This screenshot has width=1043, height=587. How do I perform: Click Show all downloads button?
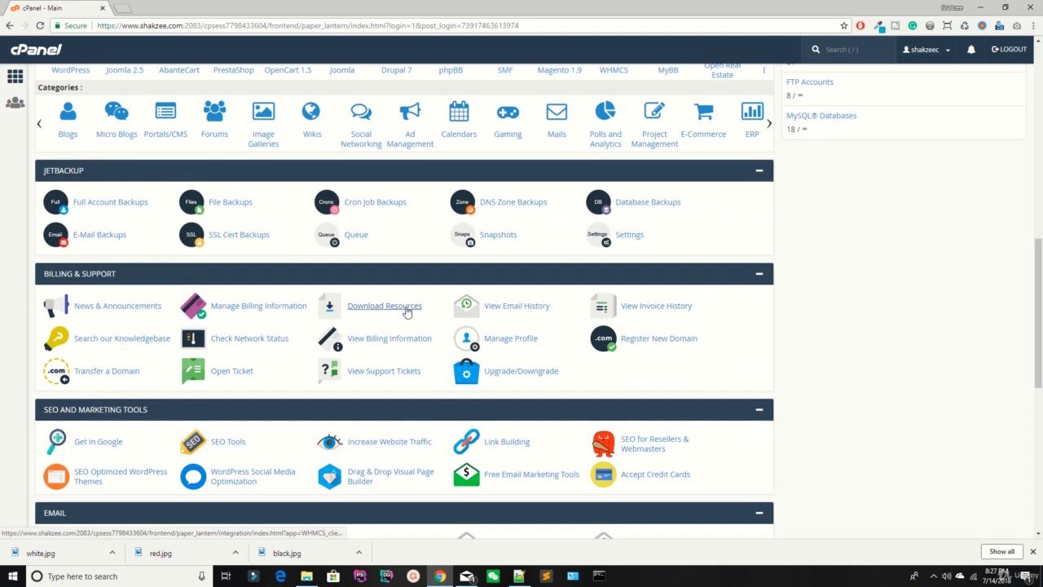point(1001,552)
